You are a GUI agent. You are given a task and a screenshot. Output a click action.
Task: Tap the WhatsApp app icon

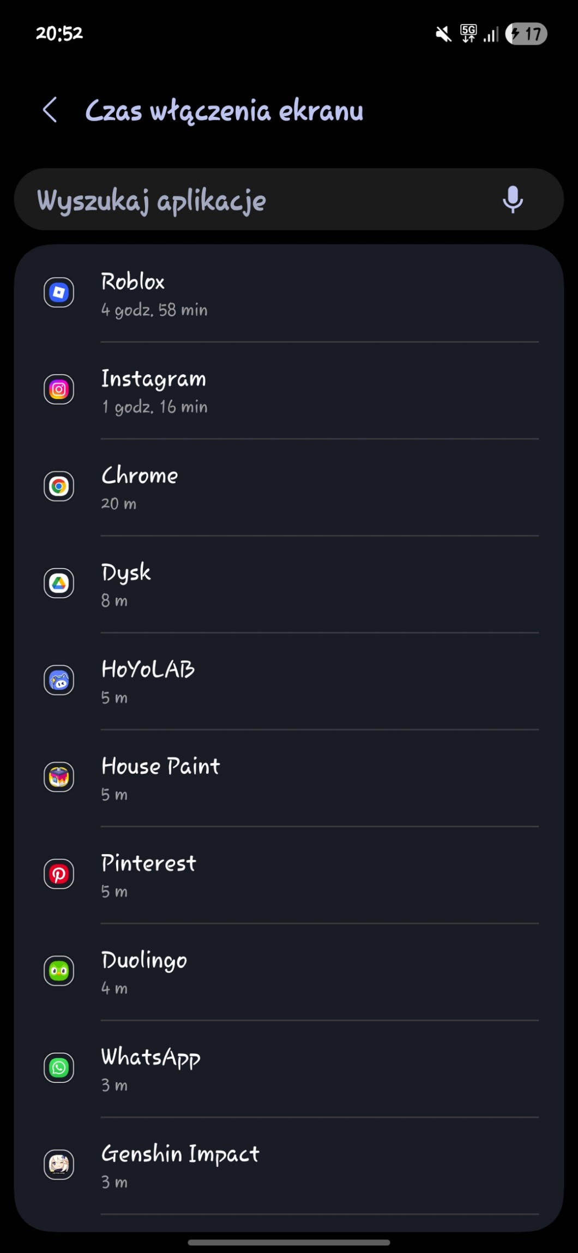[59, 1068]
